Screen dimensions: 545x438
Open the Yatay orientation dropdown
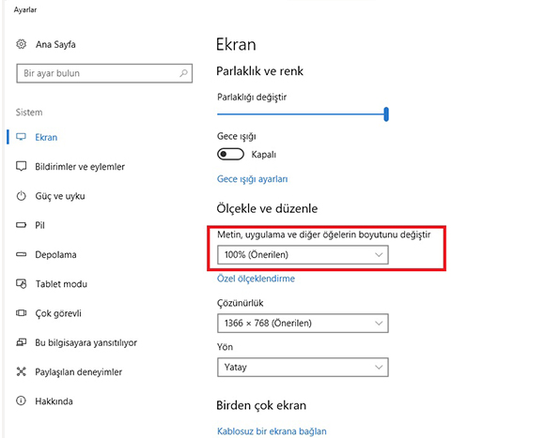click(303, 368)
